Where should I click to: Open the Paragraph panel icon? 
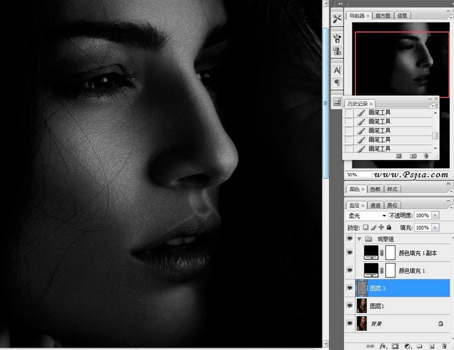(x=337, y=83)
